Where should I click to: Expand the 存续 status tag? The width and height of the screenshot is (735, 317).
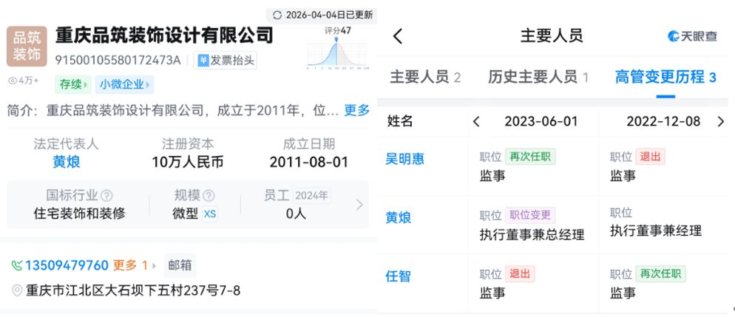click(x=74, y=85)
